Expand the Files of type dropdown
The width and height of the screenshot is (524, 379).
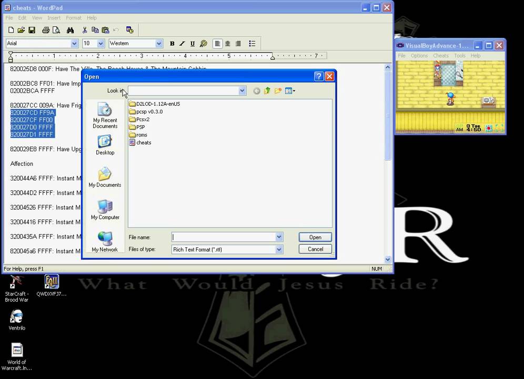[279, 250]
